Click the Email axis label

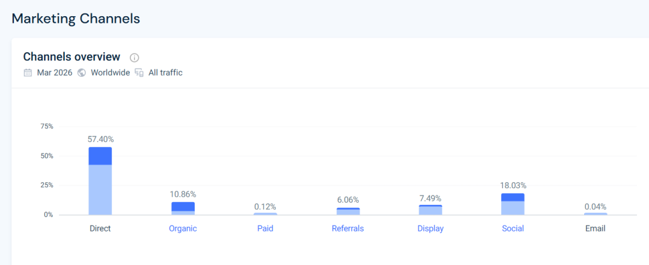click(595, 228)
